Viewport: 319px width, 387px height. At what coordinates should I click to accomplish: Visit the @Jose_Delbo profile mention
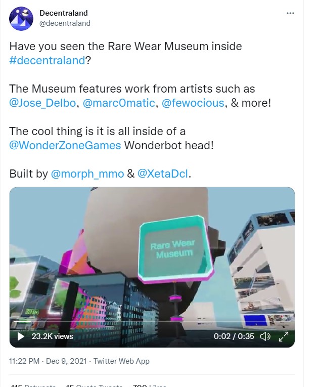tap(42, 103)
